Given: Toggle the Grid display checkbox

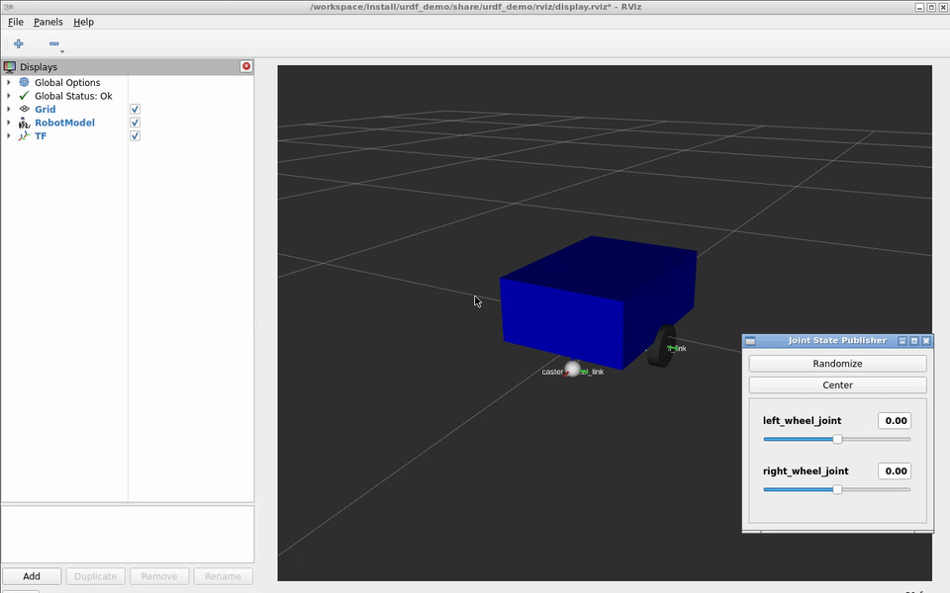Looking at the screenshot, I should click(136, 110).
